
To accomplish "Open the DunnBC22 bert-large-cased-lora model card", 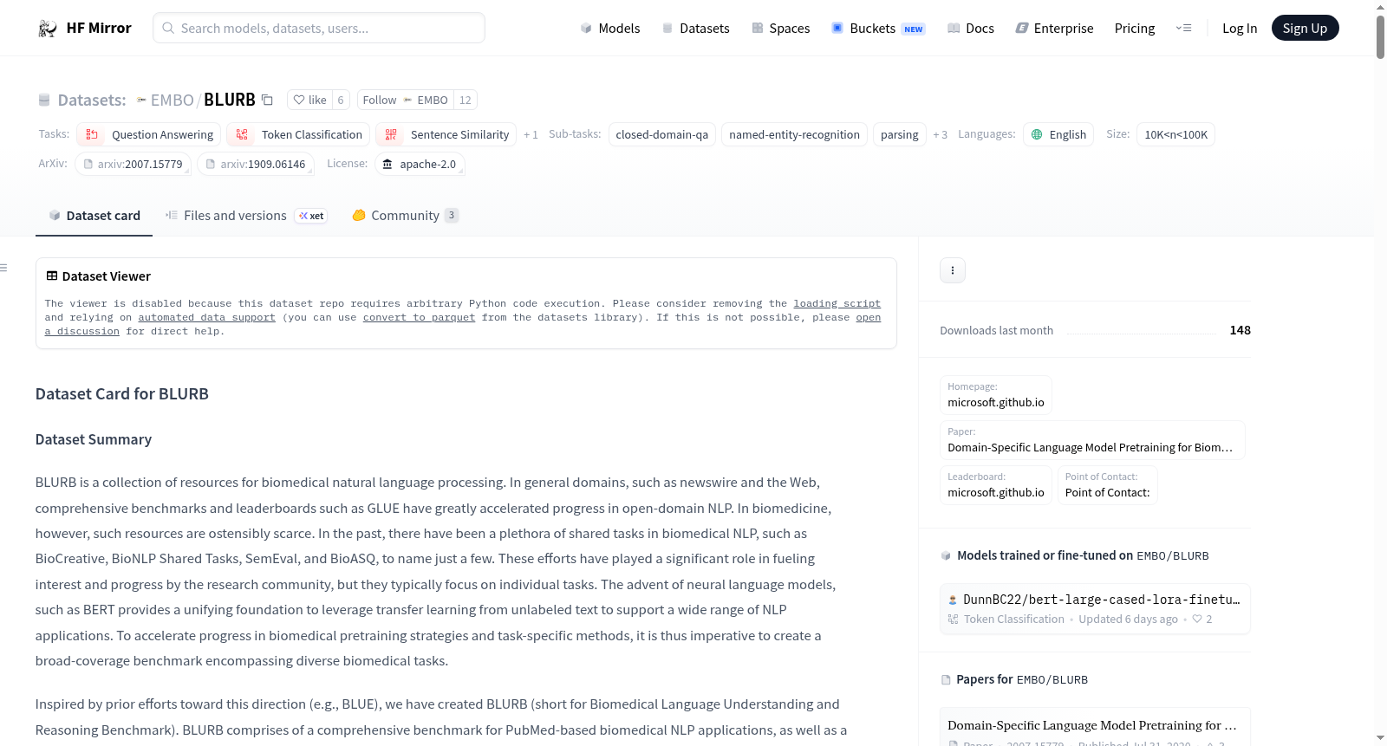I will click(1095, 609).
